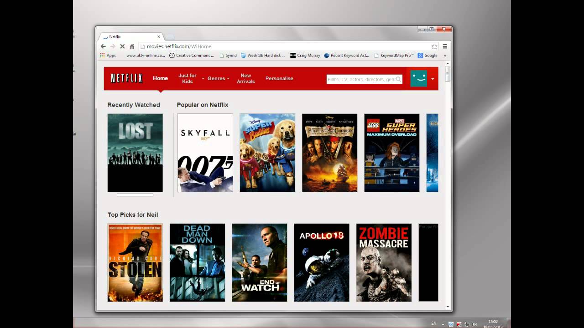Open the Skyfall 007 poster
Screen dimensions: 584x328
click(x=205, y=153)
